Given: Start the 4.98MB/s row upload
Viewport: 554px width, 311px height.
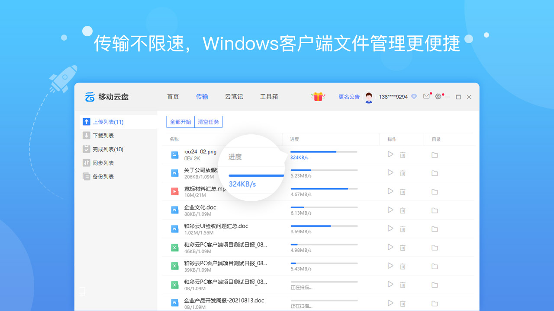Looking at the screenshot, I should click(x=390, y=247).
